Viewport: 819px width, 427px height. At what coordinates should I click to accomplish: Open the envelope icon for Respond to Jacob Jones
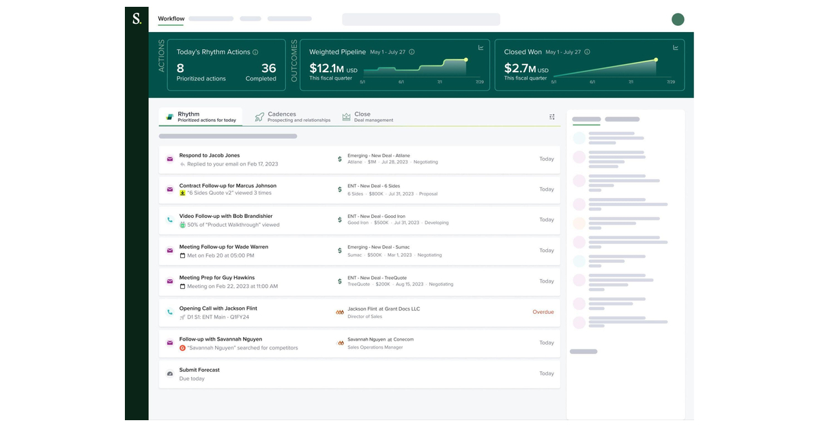(169, 159)
